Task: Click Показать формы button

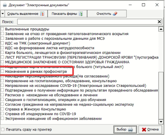Action: 67,14
